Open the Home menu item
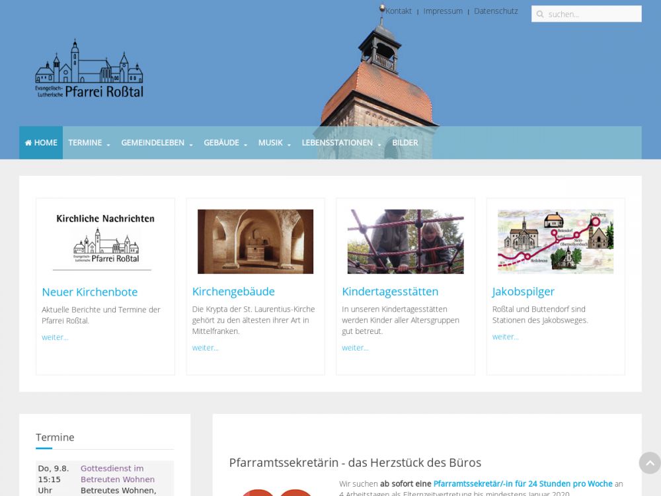 pyautogui.click(x=41, y=143)
